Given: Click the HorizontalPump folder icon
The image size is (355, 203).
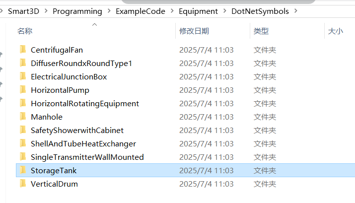Looking at the screenshot, I should click(x=23, y=90).
